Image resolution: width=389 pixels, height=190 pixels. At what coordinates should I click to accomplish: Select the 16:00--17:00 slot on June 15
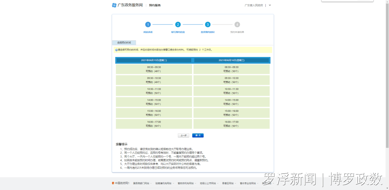[154, 124]
